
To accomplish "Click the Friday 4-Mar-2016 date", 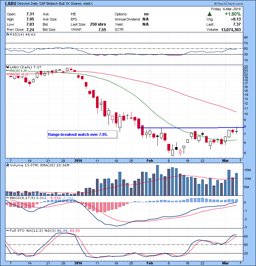I will tap(226, 9).
